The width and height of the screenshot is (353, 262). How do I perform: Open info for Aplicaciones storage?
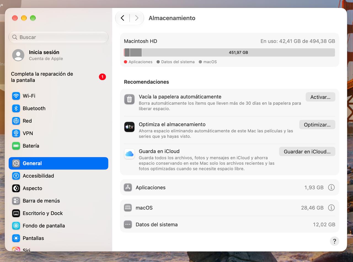click(x=331, y=187)
